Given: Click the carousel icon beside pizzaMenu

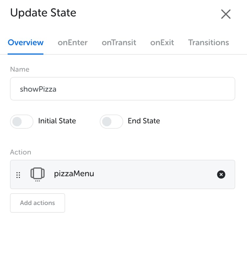Looking at the screenshot, I should click(x=38, y=174).
